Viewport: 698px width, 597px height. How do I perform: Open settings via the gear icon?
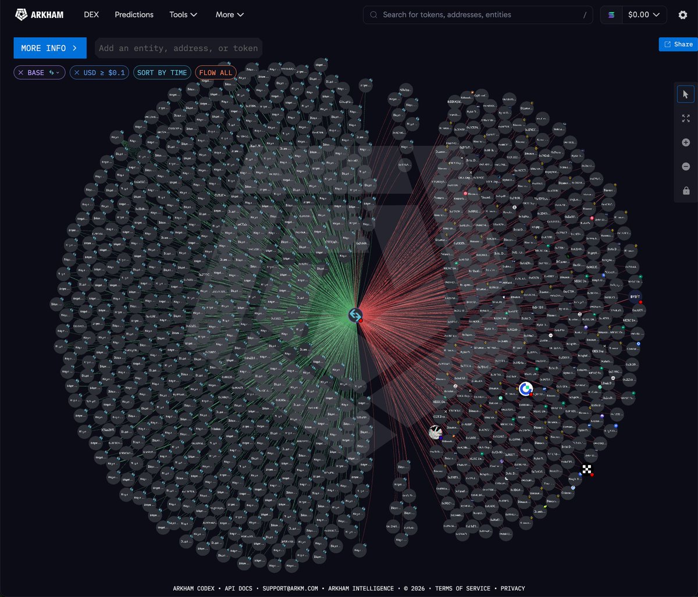tap(683, 15)
